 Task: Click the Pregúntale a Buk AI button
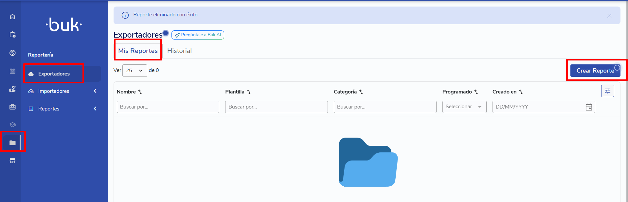(198, 35)
